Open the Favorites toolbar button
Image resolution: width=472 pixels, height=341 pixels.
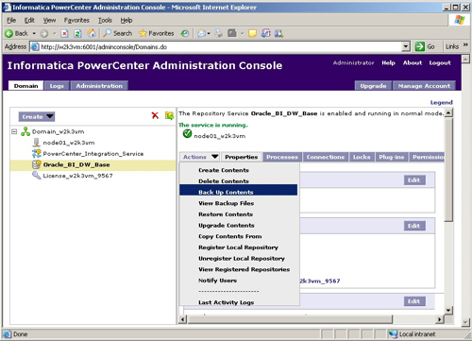tap(157, 33)
